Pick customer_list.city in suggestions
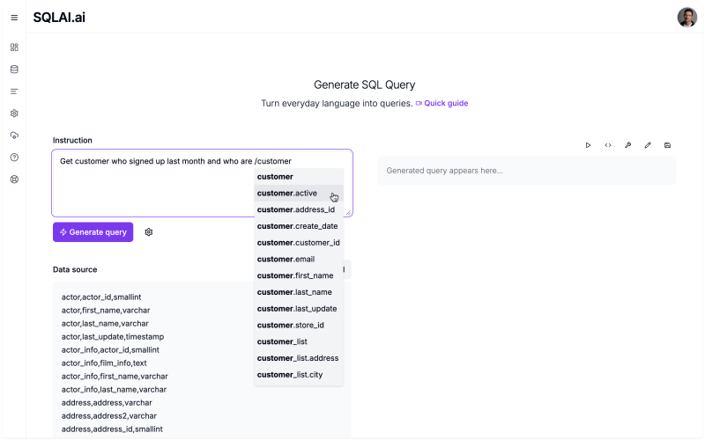This screenshot has width=705, height=440. click(299, 375)
